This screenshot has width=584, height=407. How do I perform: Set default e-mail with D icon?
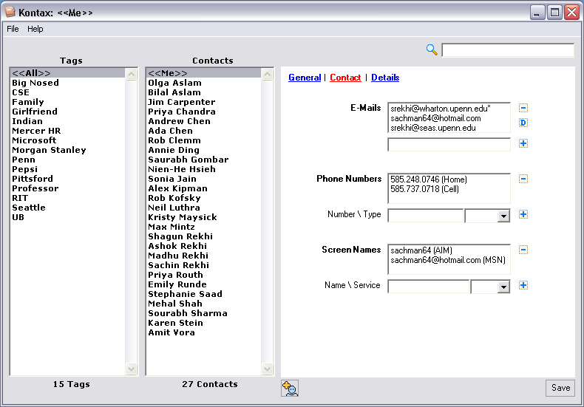tap(523, 123)
